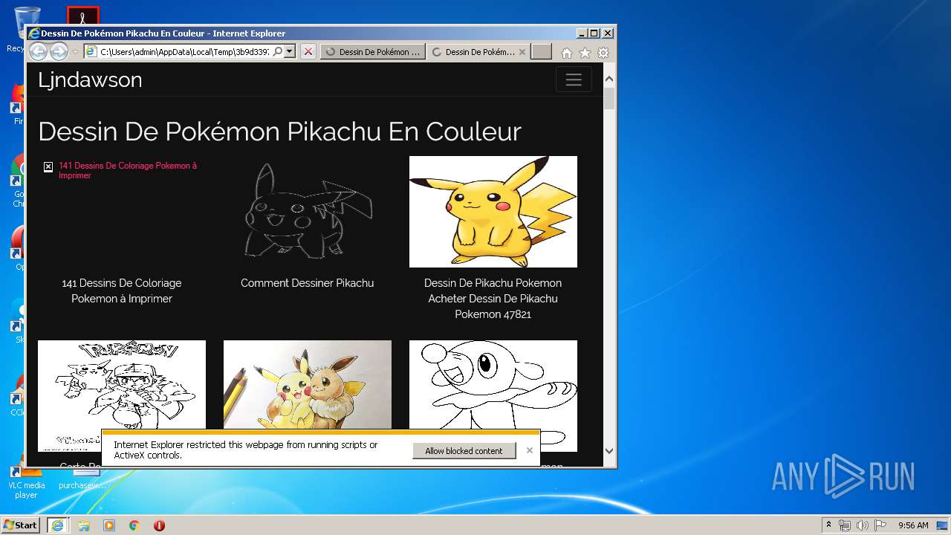Close the second Dessin De Pokém tab
This screenshot has width=951, height=535.
(x=522, y=52)
